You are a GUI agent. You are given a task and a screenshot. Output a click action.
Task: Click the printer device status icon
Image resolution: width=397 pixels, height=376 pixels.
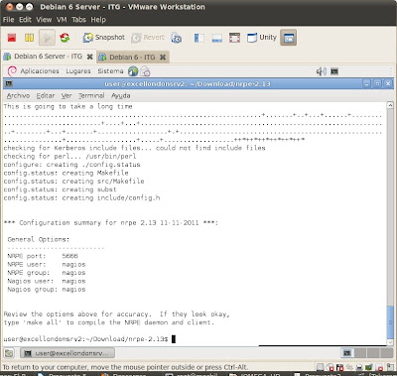pos(359,367)
